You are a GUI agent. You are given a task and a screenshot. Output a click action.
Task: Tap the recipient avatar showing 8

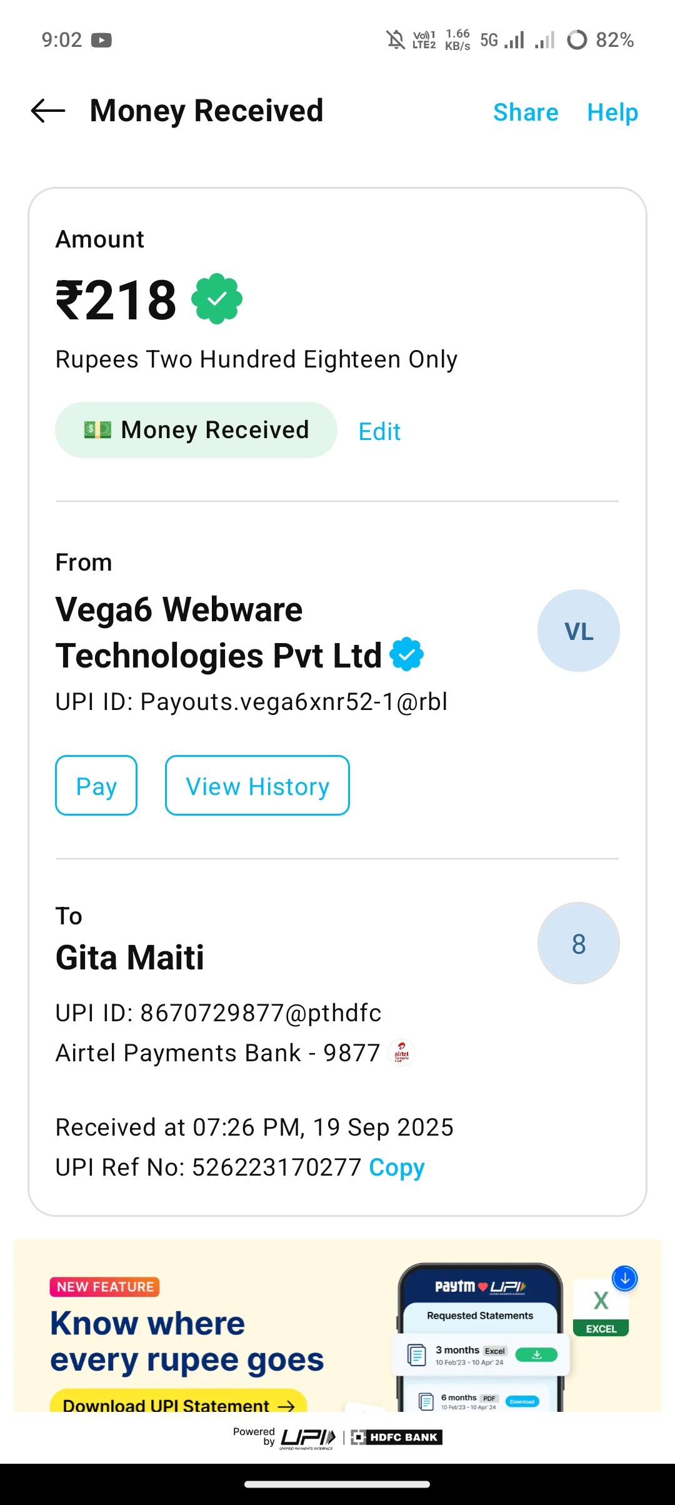pyautogui.click(x=578, y=943)
